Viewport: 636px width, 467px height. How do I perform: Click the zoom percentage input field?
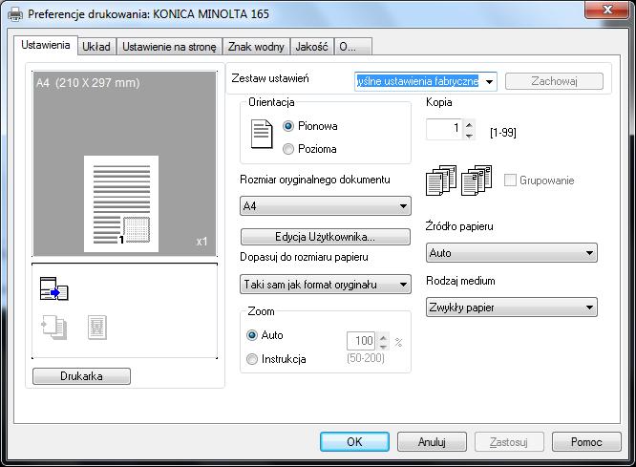[x=361, y=341]
